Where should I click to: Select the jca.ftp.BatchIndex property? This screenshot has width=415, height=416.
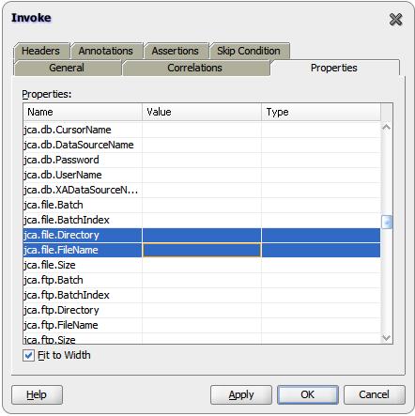(202, 295)
